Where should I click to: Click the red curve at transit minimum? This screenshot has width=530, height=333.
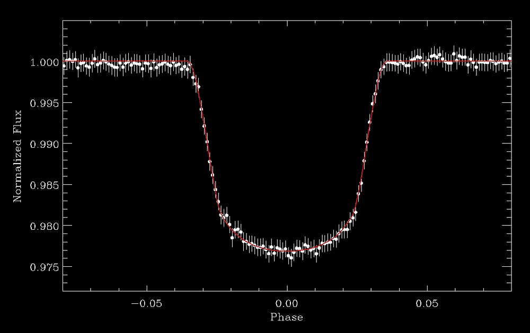pos(287,250)
